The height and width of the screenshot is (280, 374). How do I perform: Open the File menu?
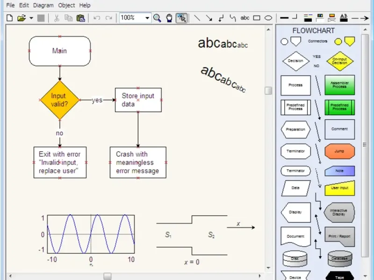pyautogui.click(x=10, y=5)
